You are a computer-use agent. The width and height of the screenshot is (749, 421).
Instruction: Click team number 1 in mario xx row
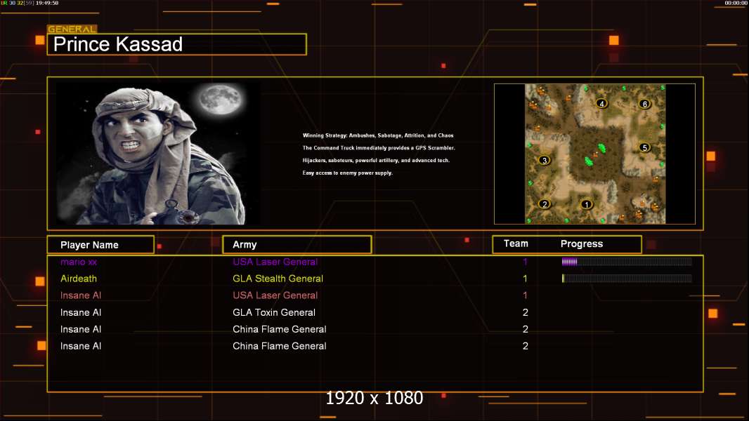(525, 262)
